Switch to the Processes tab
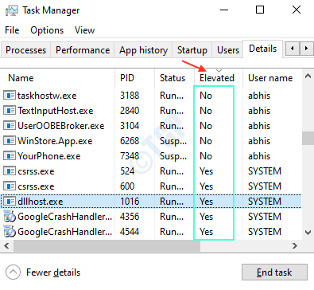This screenshot has width=314, height=290. coord(25,50)
